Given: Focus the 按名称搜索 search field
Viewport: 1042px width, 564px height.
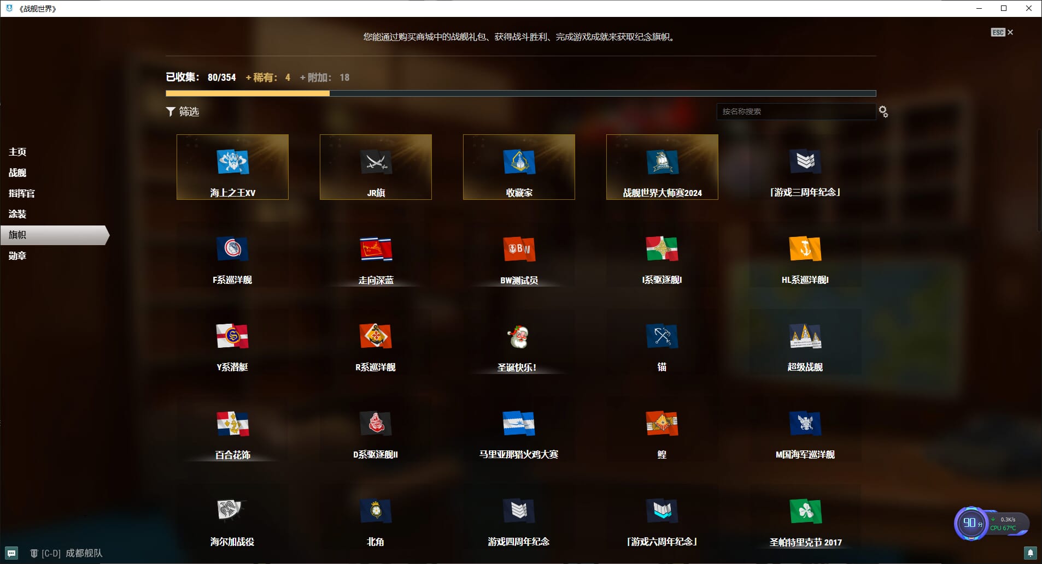Looking at the screenshot, I should pos(795,111).
